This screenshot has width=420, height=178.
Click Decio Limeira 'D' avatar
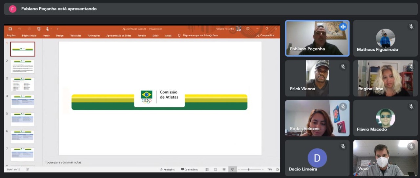pyautogui.click(x=317, y=158)
